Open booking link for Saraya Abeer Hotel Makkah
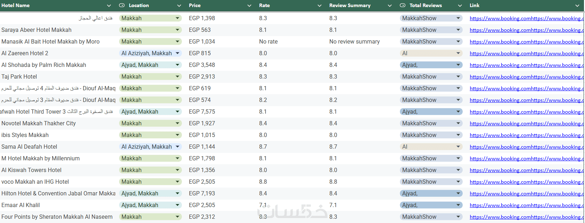 525,30
